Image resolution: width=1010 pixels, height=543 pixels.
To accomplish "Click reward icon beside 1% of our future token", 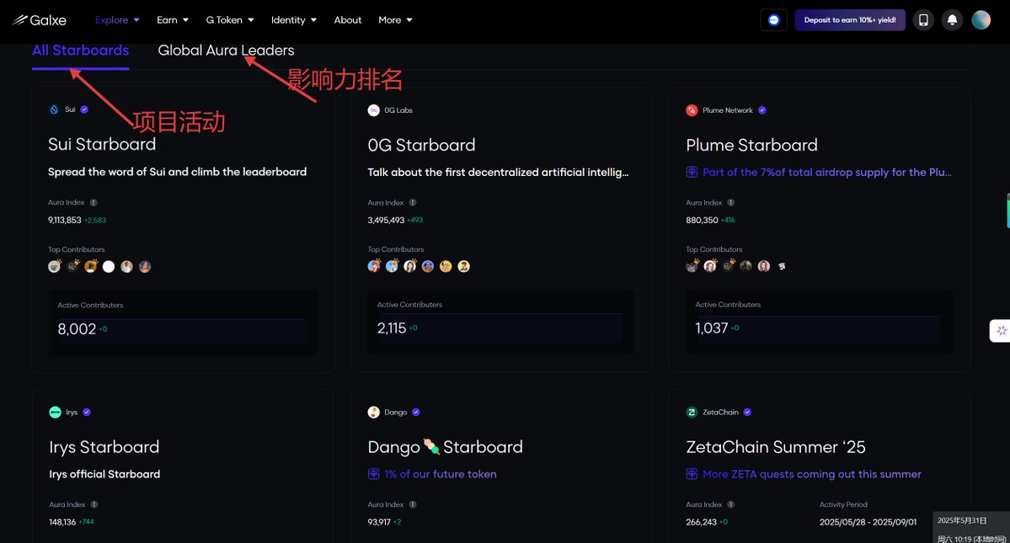I will (x=374, y=474).
